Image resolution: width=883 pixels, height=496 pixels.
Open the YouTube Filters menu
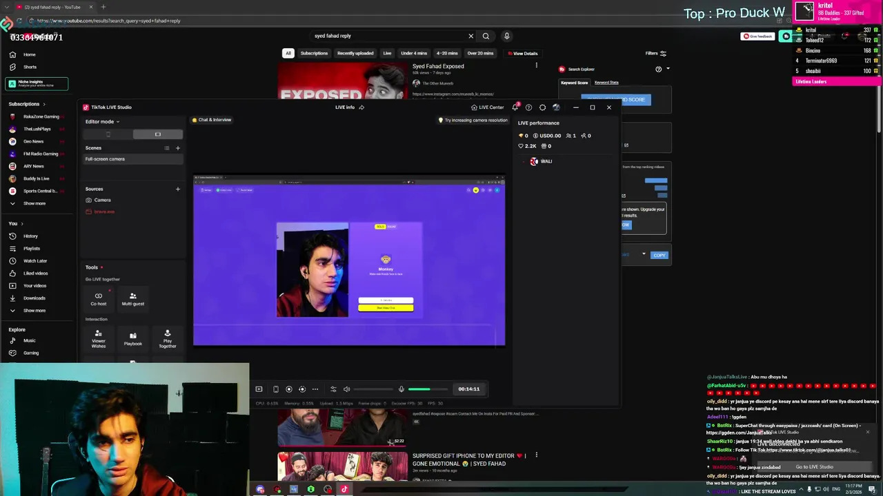(x=655, y=53)
